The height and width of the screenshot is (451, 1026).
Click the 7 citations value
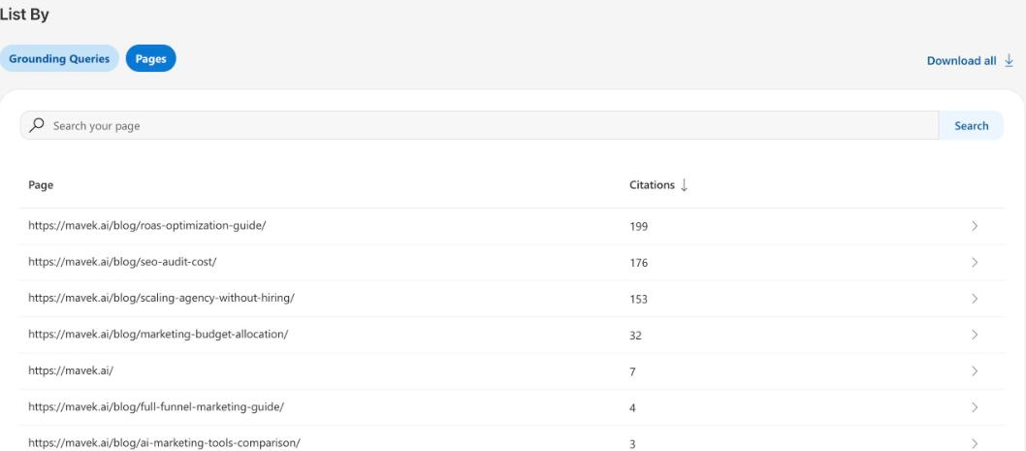click(x=632, y=371)
